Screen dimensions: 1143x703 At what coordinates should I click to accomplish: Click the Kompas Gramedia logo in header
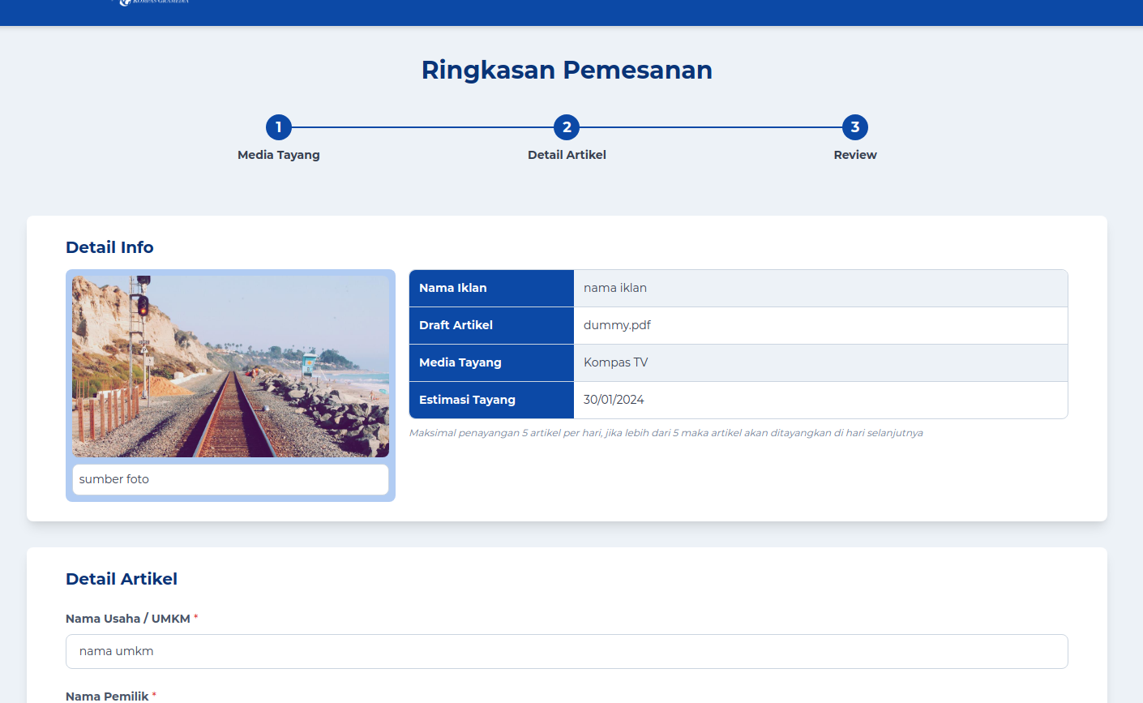(153, 3)
